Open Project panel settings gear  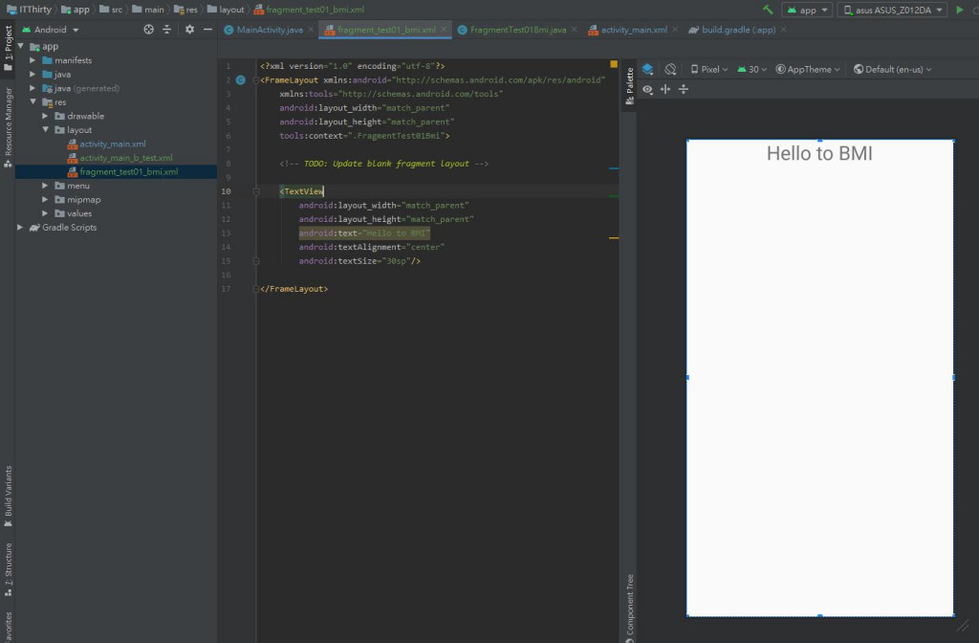(x=189, y=30)
